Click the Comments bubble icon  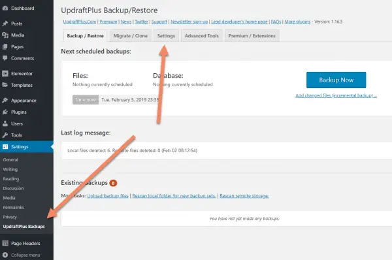(5, 58)
